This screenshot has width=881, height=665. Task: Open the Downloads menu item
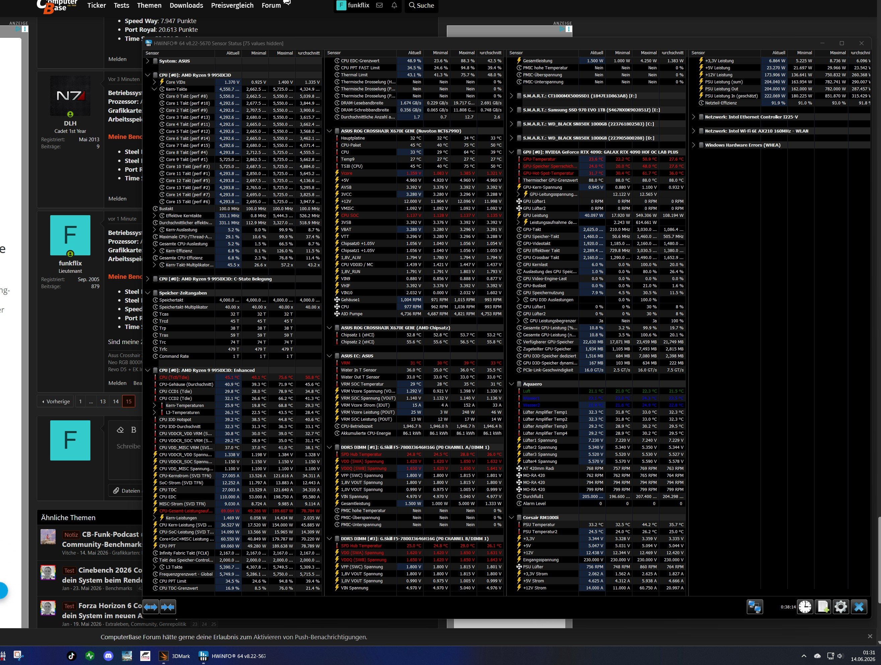pyautogui.click(x=186, y=5)
